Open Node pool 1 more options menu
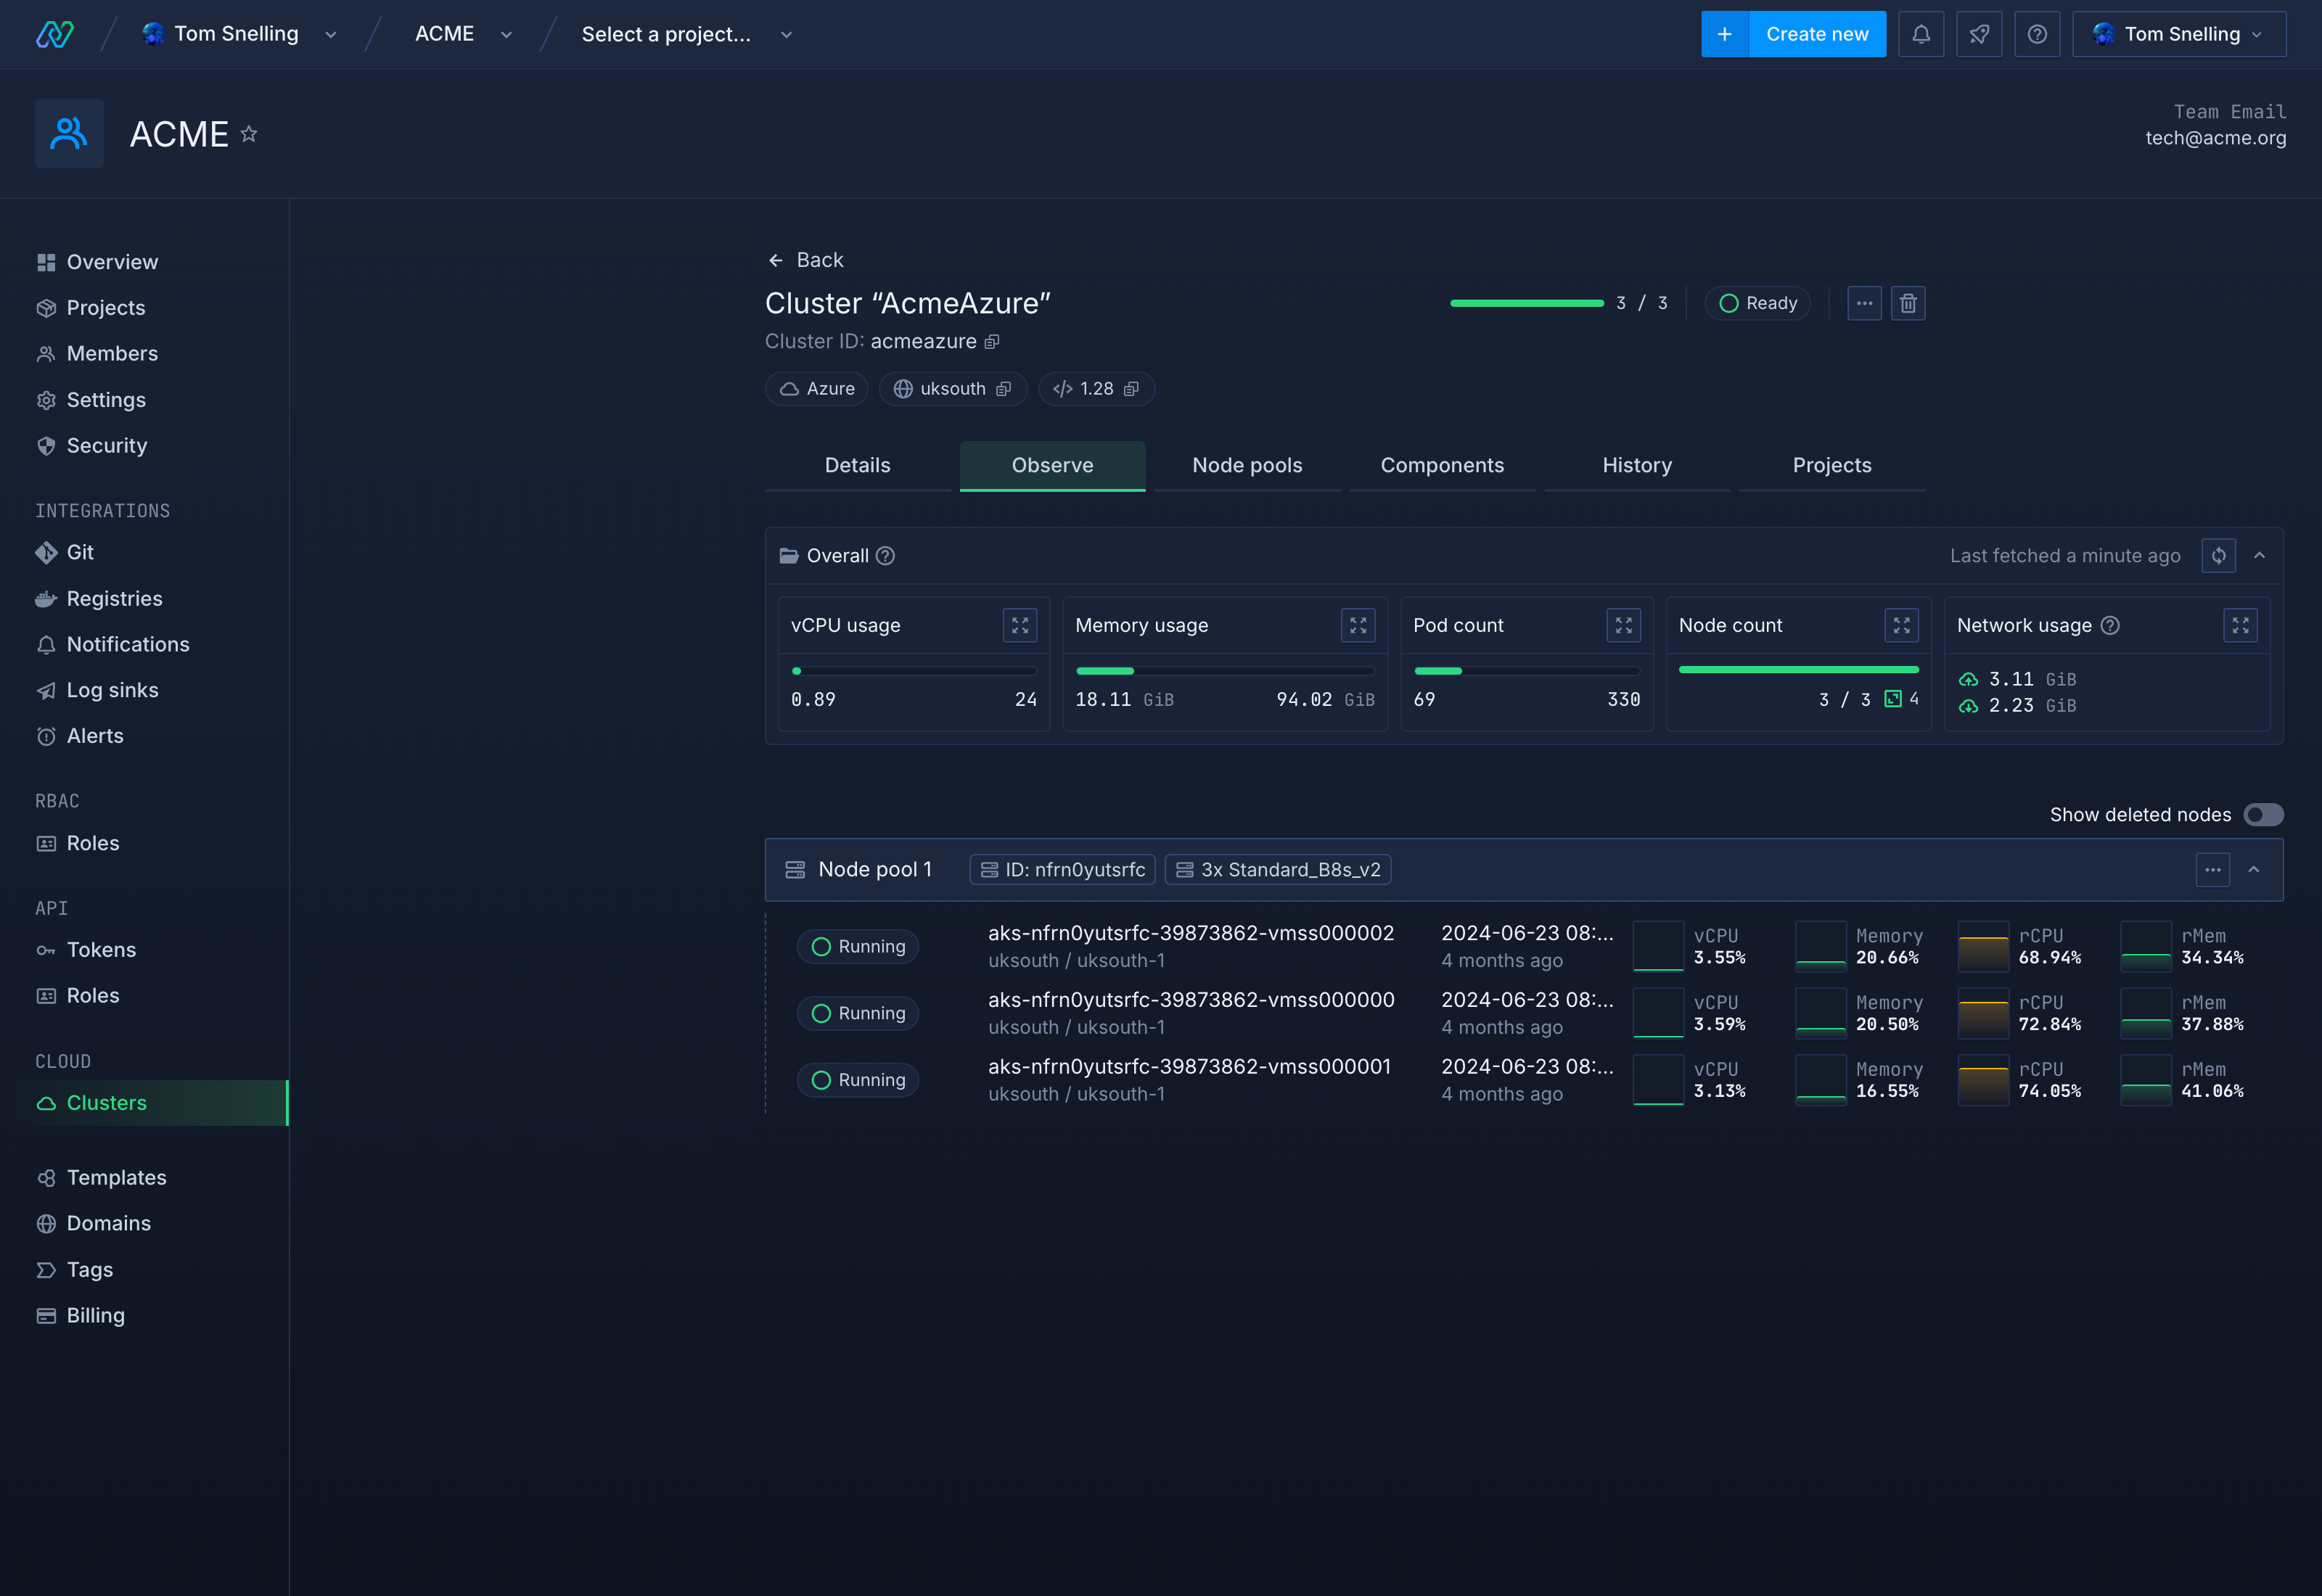The width and height of the screenshot is (2322, 1596). tap(2212, 870)
